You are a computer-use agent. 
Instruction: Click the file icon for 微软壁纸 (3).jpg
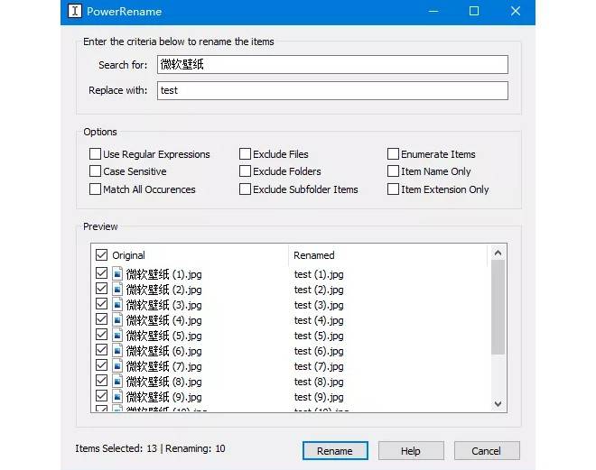click(117, 305)
